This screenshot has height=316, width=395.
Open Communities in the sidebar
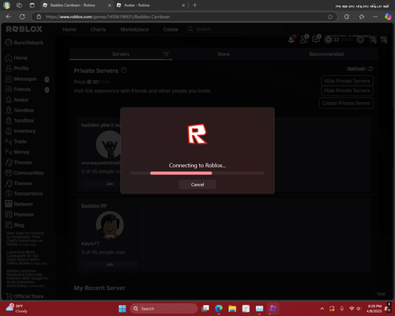(24, 173)
